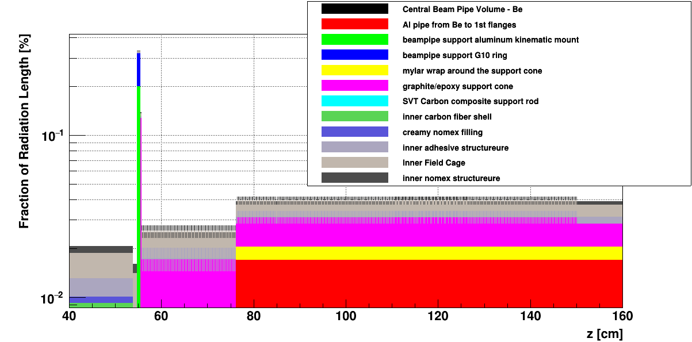The height and width of the screenshot is (342, 692).
Task: Select 'inner carbon fiber shell' legend label
Action: [447, 117]
